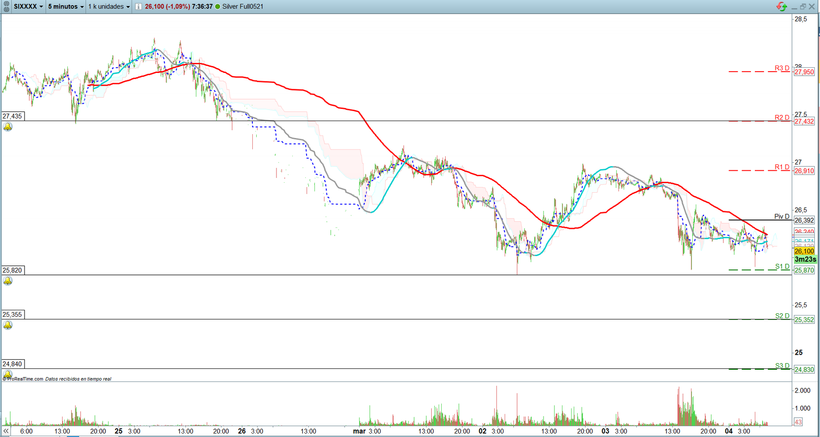
Task: Click the green market status indicator
Action: point(217,7)
